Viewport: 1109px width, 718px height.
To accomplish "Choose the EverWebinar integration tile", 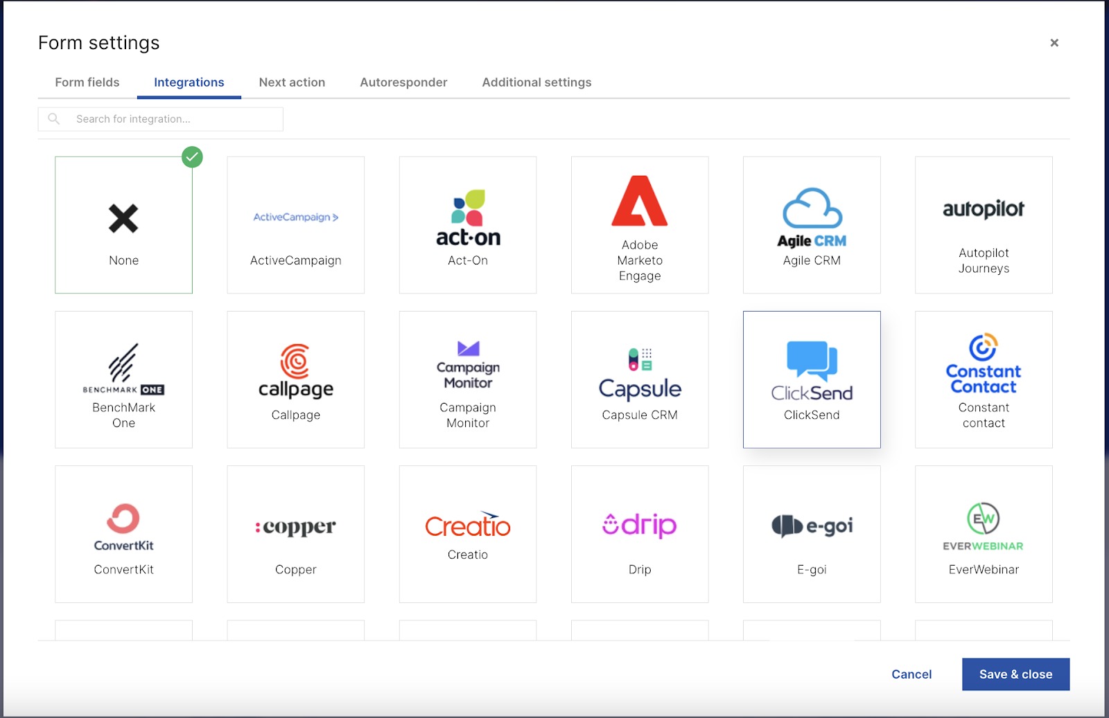I will click(983, 534).
